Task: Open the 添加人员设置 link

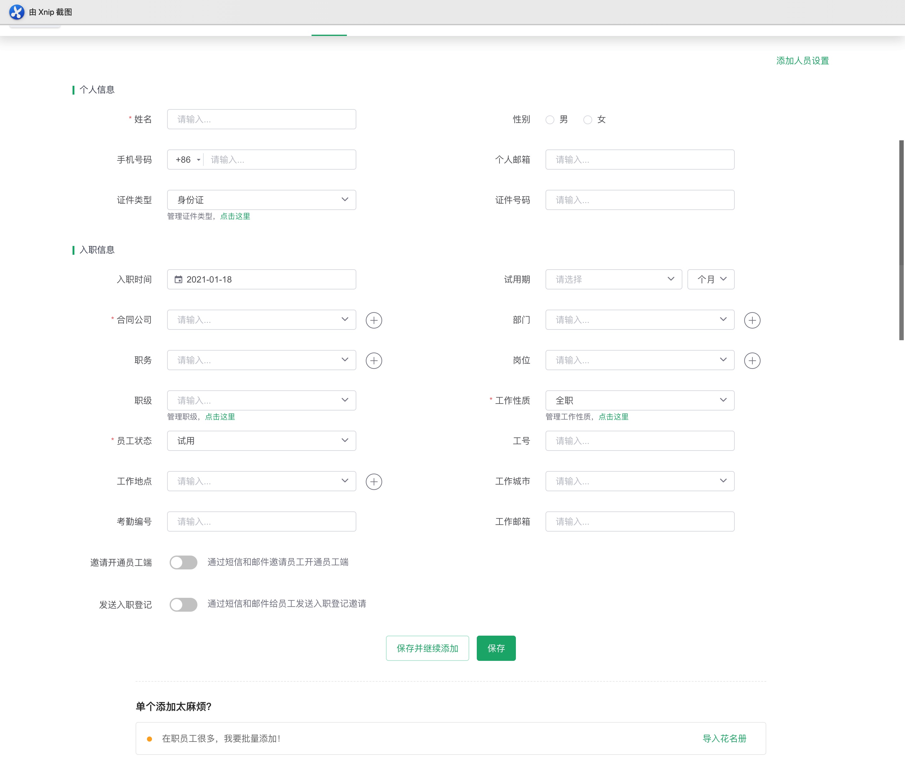Action: (802, 61)
